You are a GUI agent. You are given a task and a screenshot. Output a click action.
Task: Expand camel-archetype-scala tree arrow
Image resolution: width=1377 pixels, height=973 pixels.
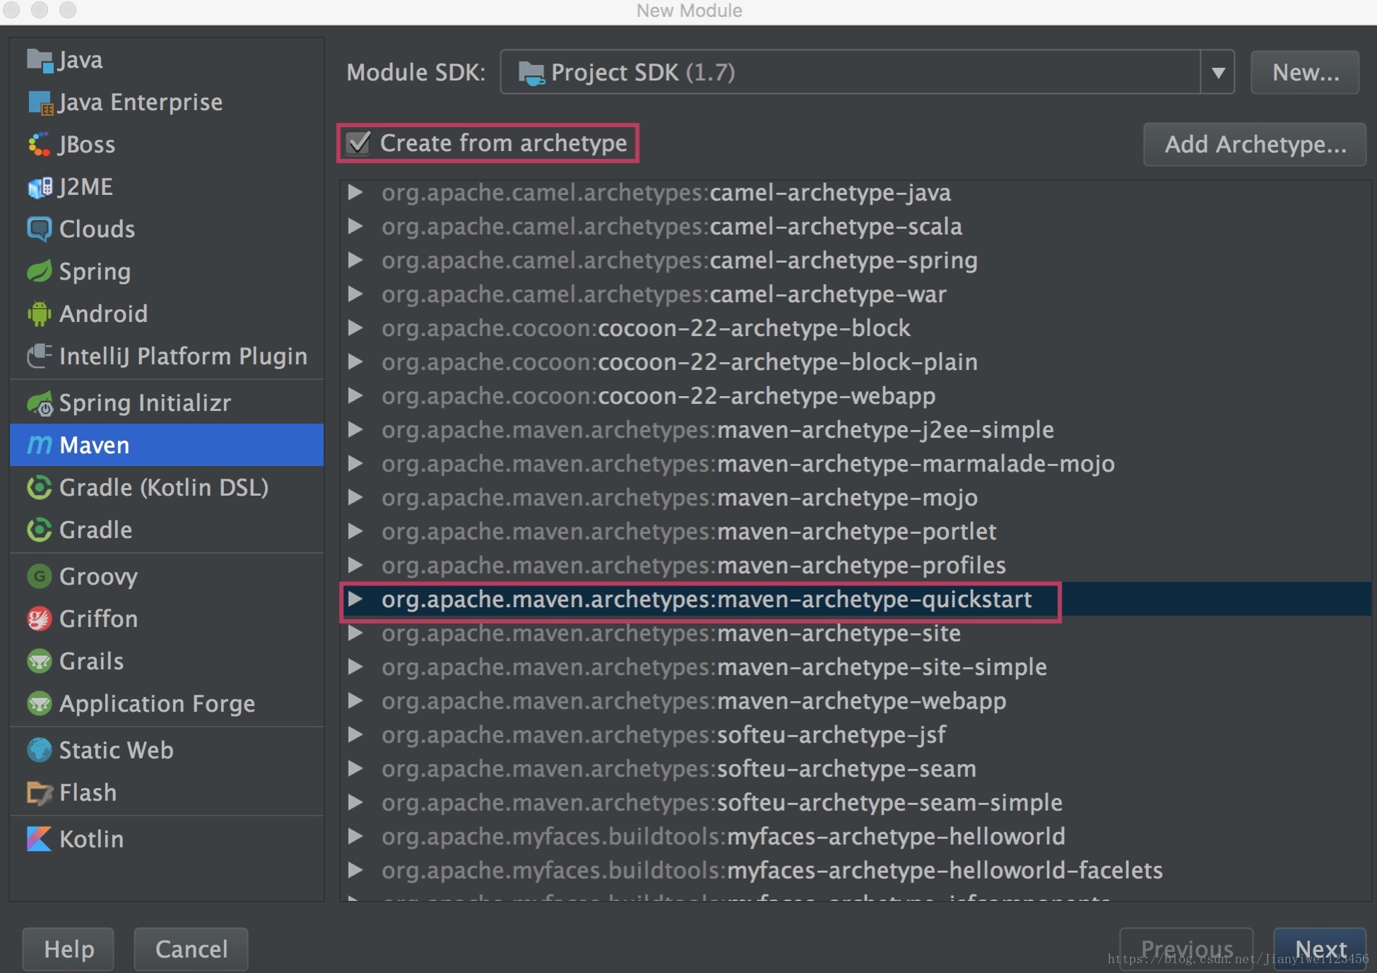coord(355,226)
